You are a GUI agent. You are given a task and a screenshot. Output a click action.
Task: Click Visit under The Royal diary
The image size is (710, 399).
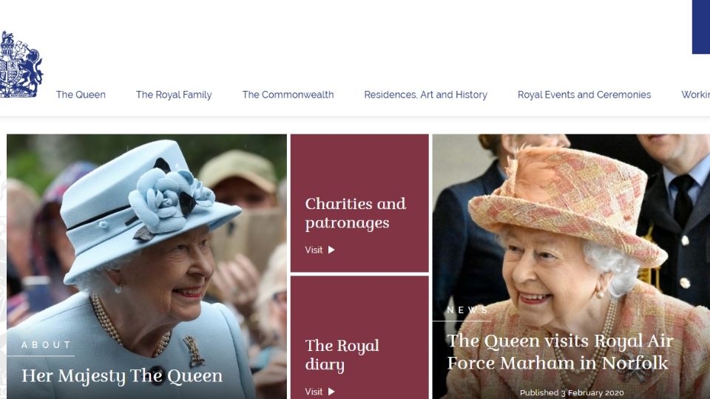pos(314,392)
